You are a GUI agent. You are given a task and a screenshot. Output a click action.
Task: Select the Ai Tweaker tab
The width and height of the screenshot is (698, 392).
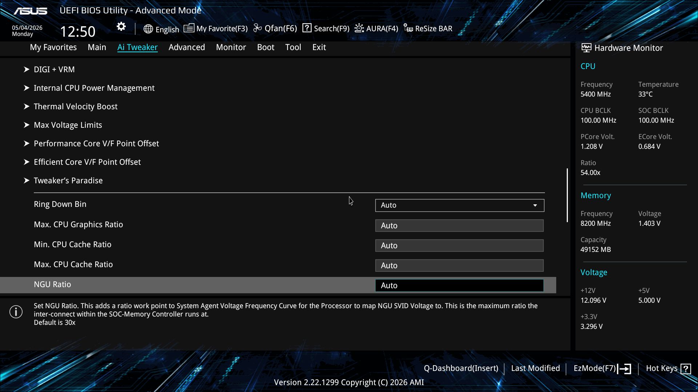pos(137,47)
